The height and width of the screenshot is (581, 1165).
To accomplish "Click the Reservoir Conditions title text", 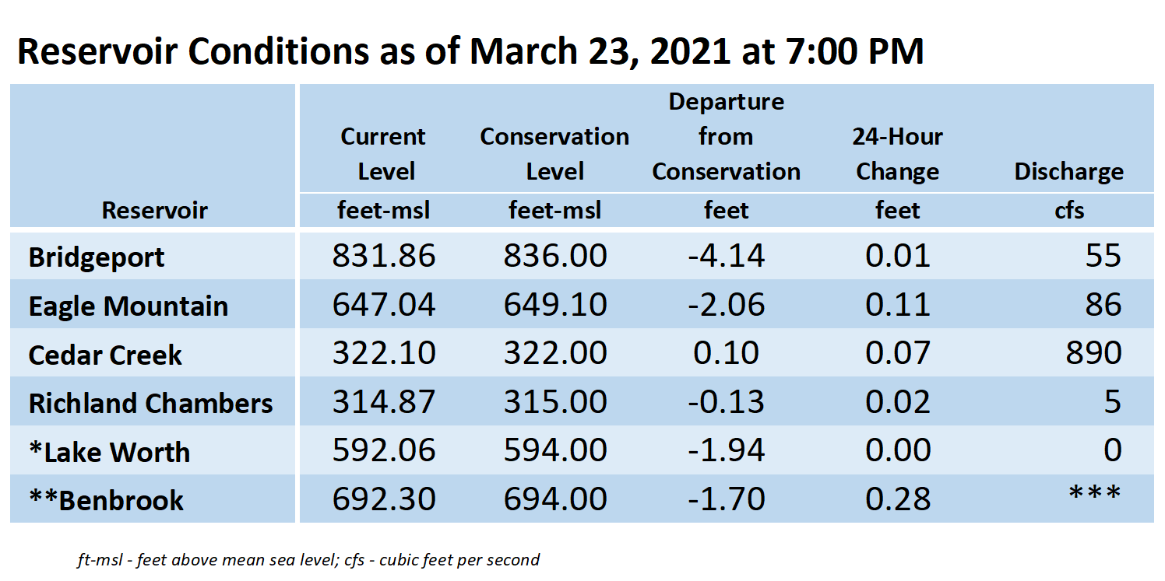I will point(470,51).
